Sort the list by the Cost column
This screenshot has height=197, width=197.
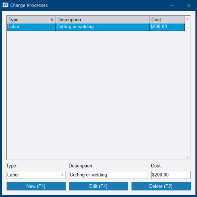167,20
